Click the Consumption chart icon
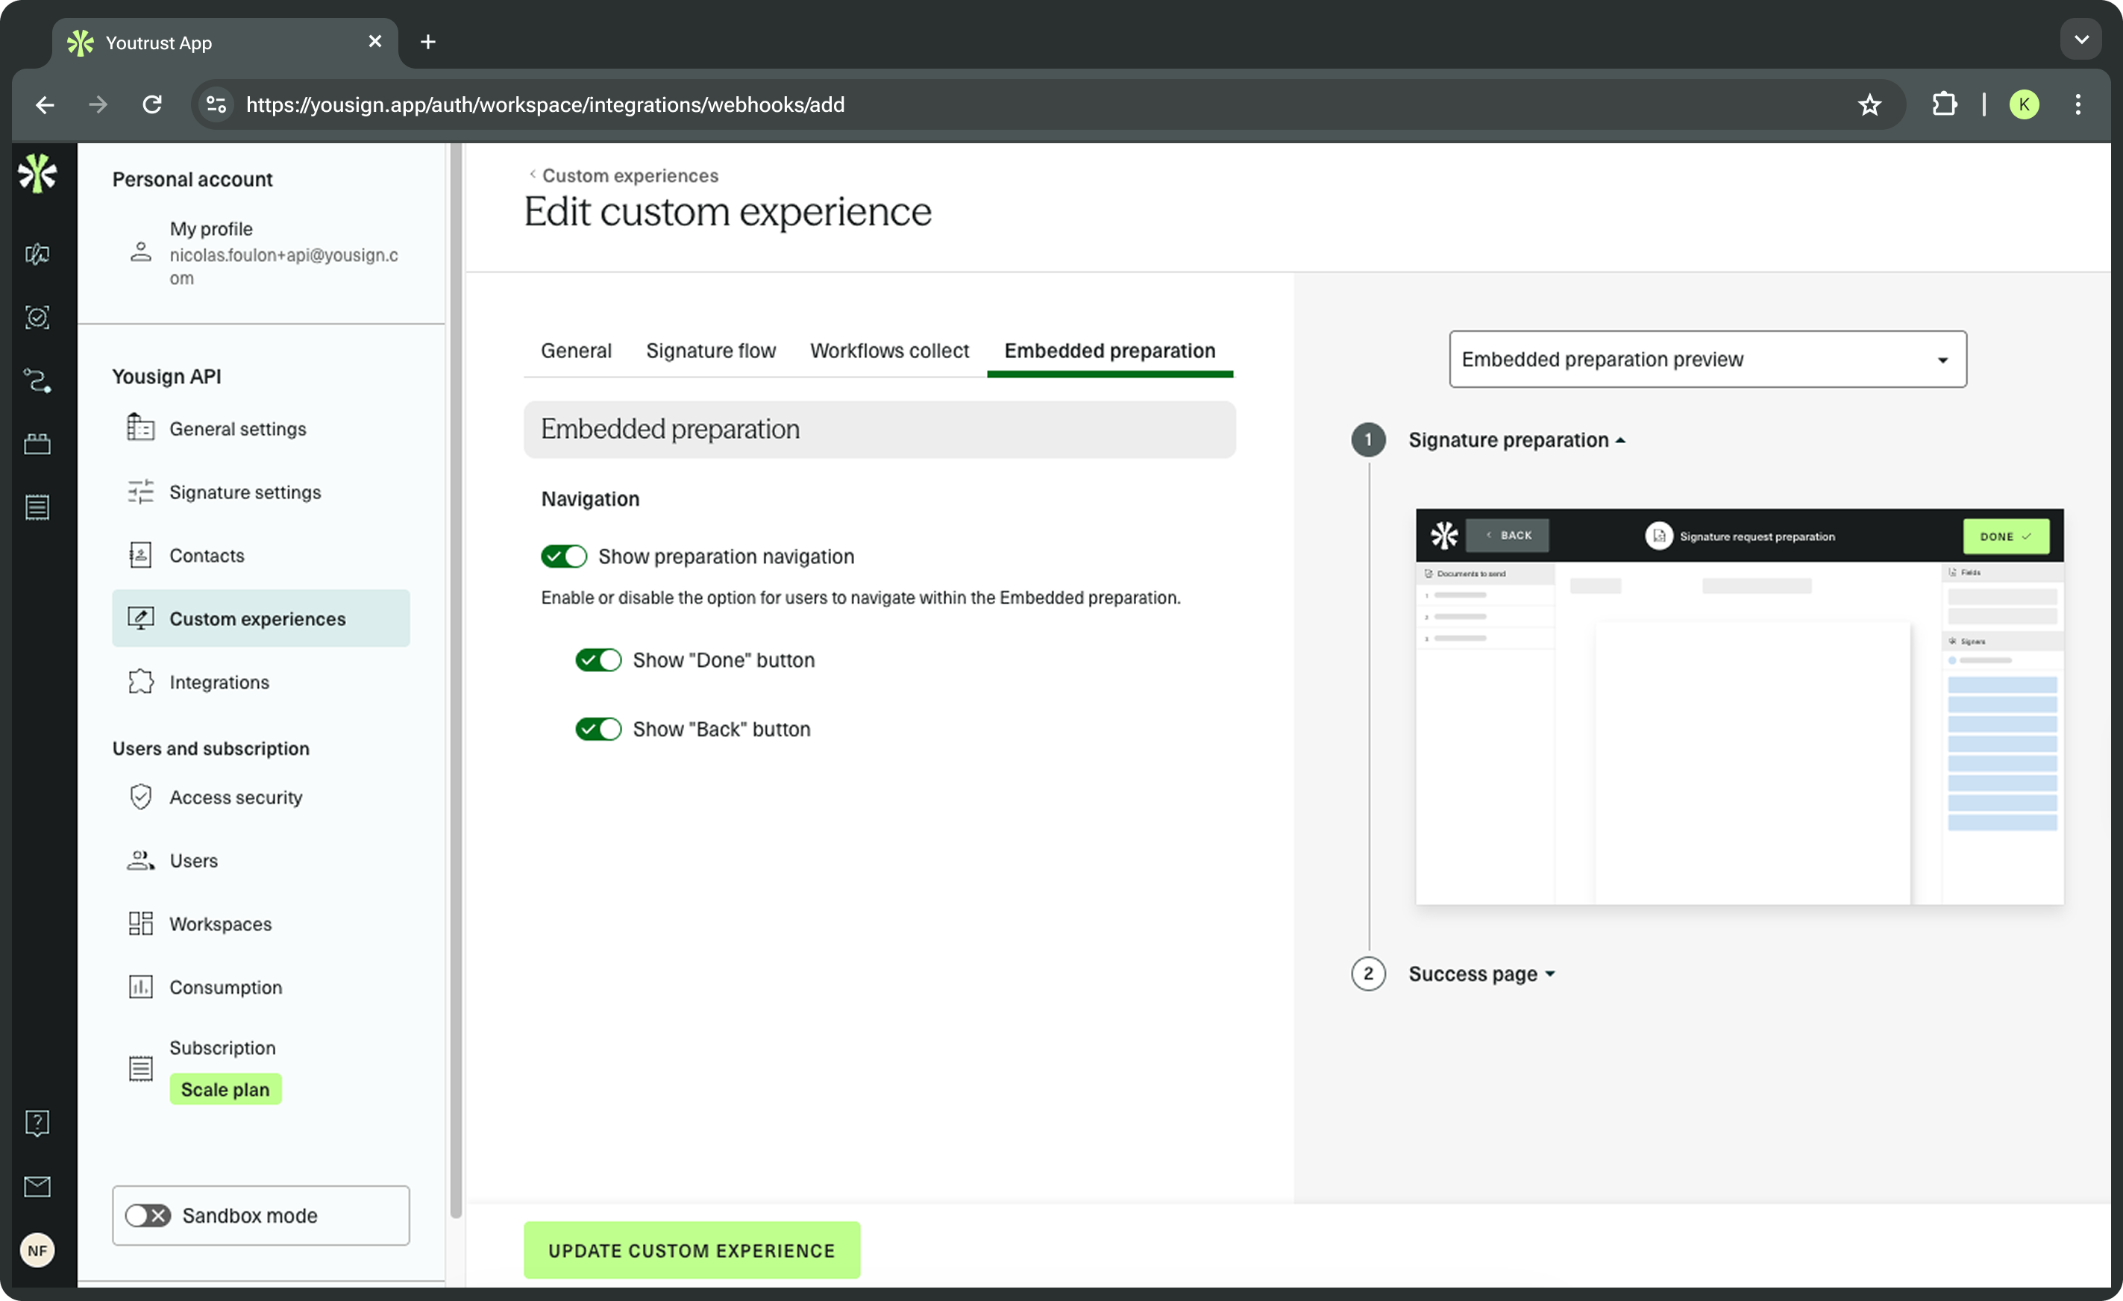The image size is (2123, 1301). tap(140, 986)
